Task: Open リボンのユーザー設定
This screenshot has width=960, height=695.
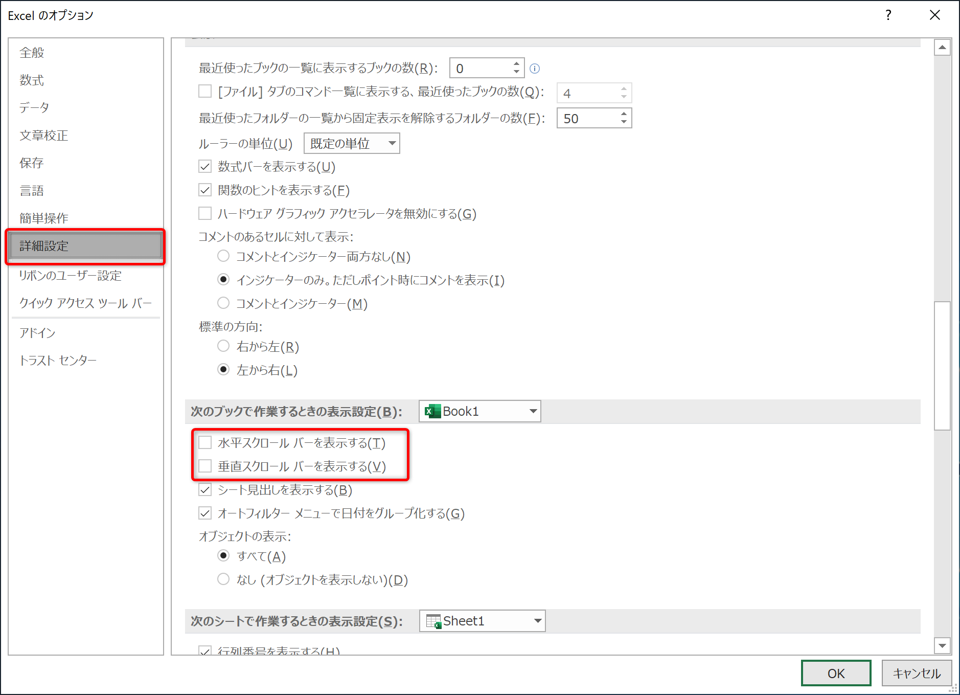Action: coord(85,276)
